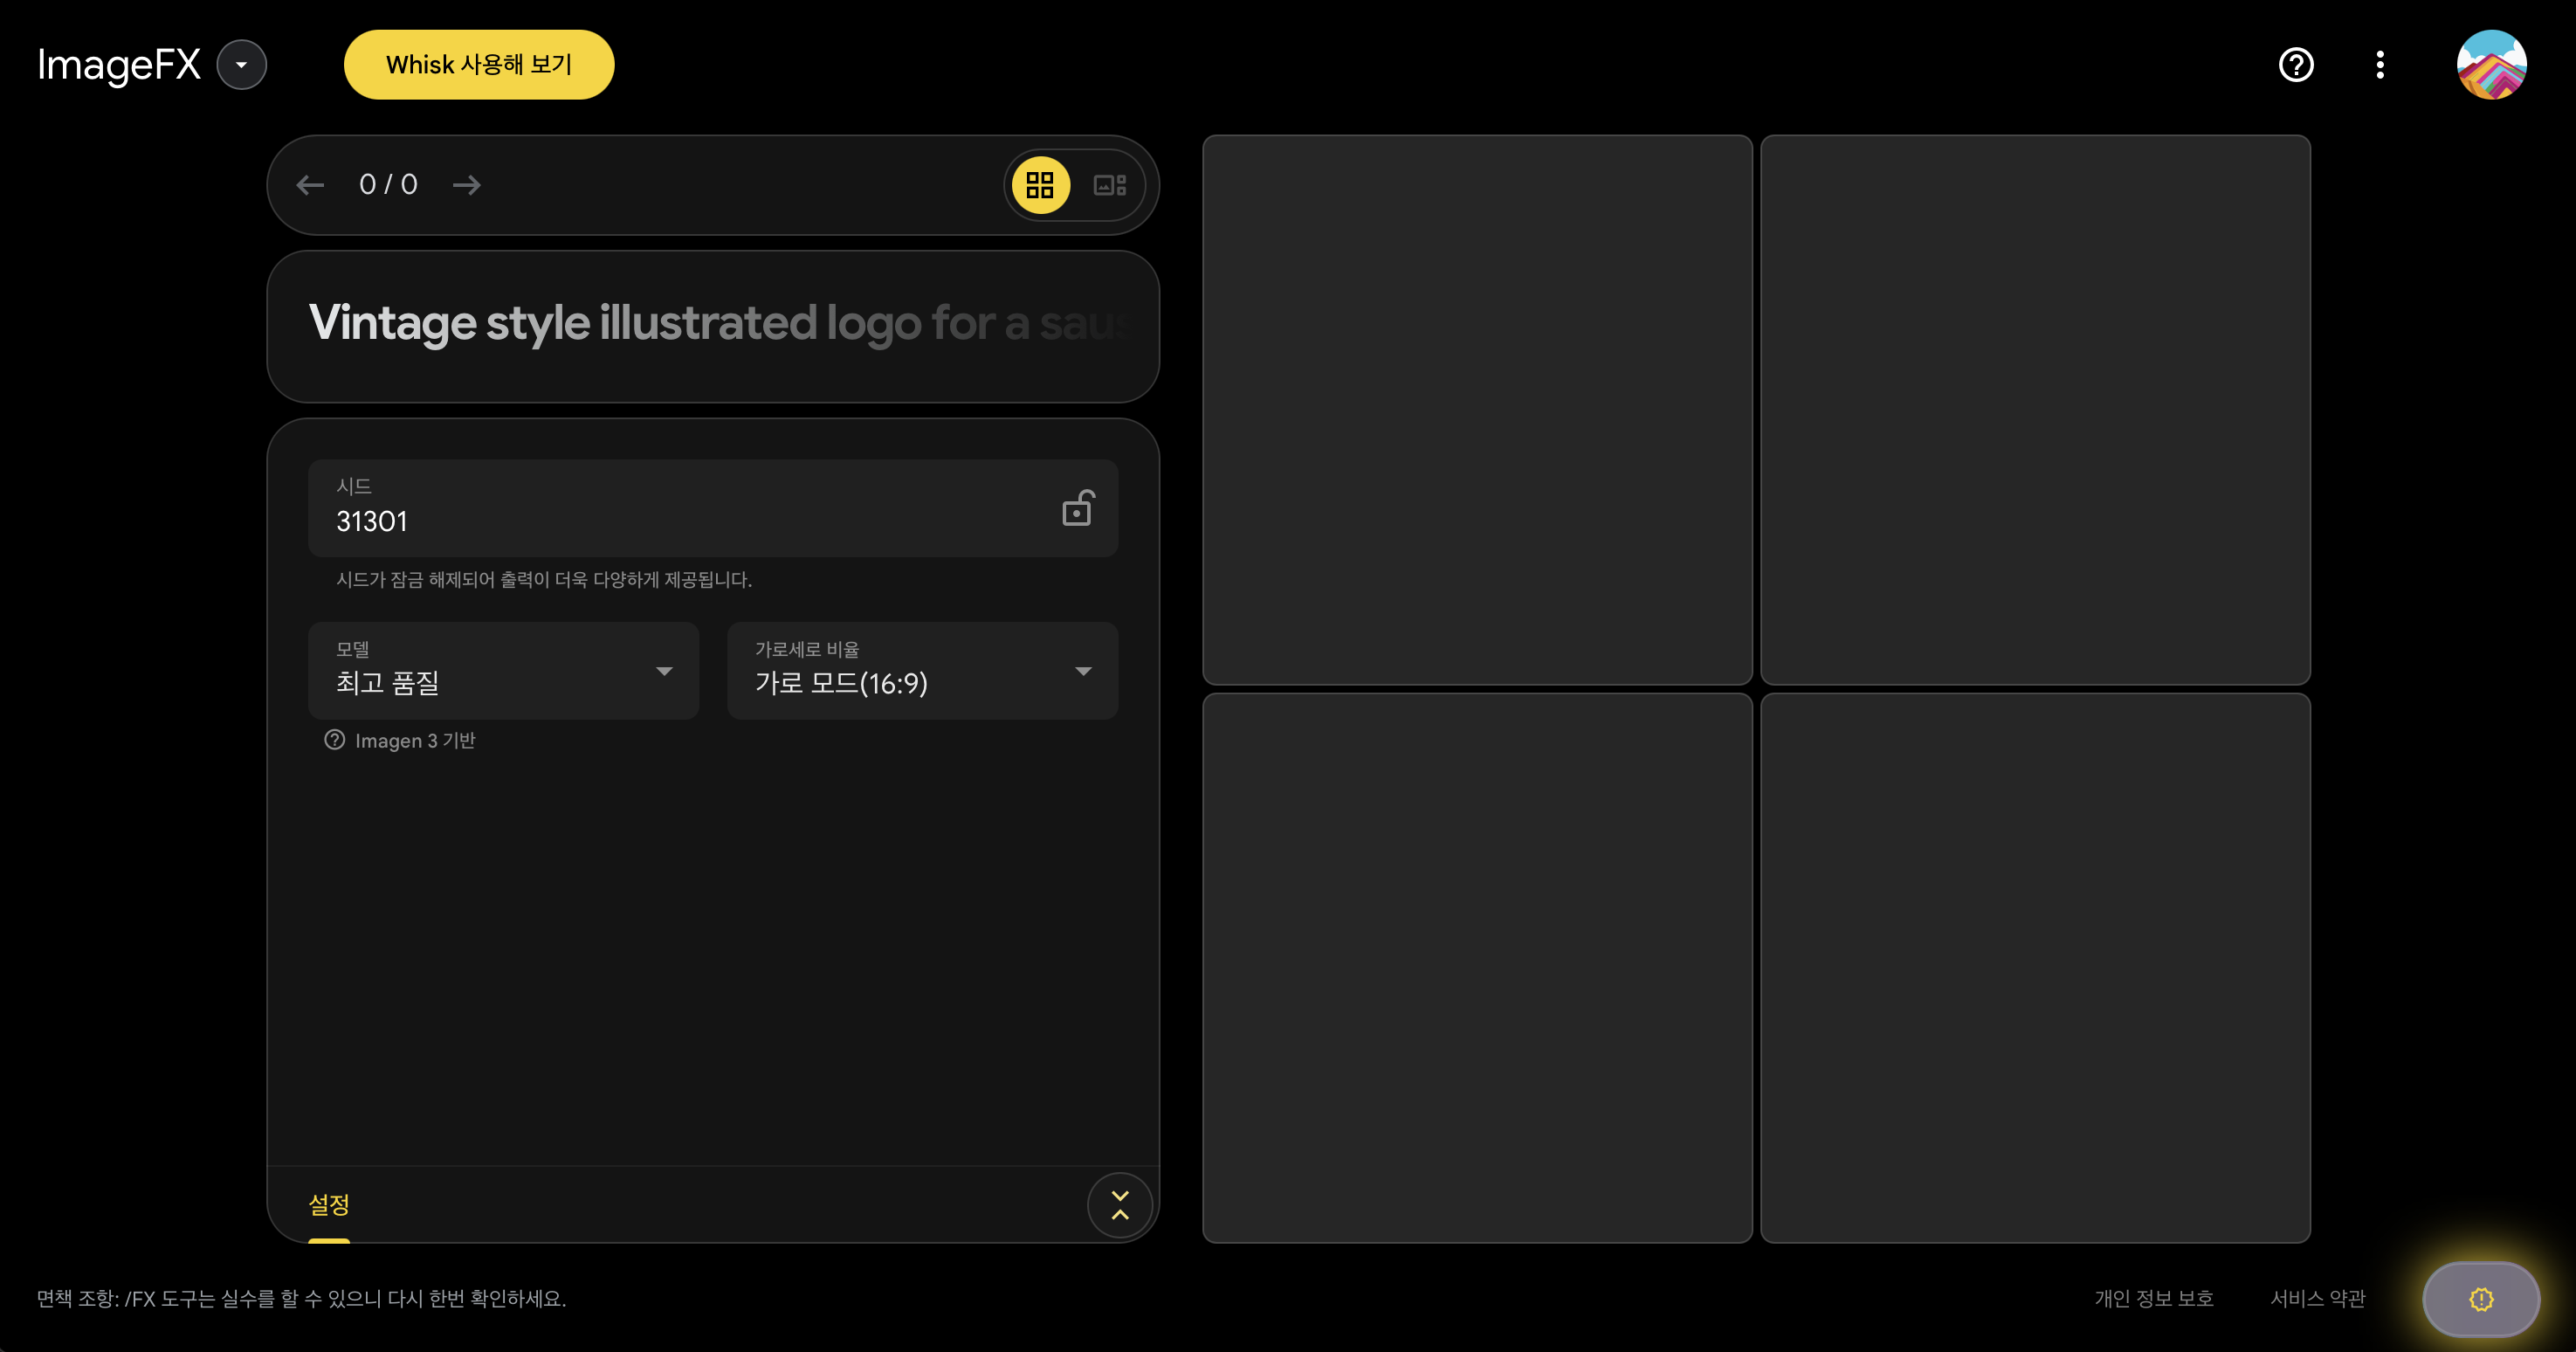Screen dimensions: 2576x1352
Task: Open the 모델 quality dropdown
Action: 503,671
